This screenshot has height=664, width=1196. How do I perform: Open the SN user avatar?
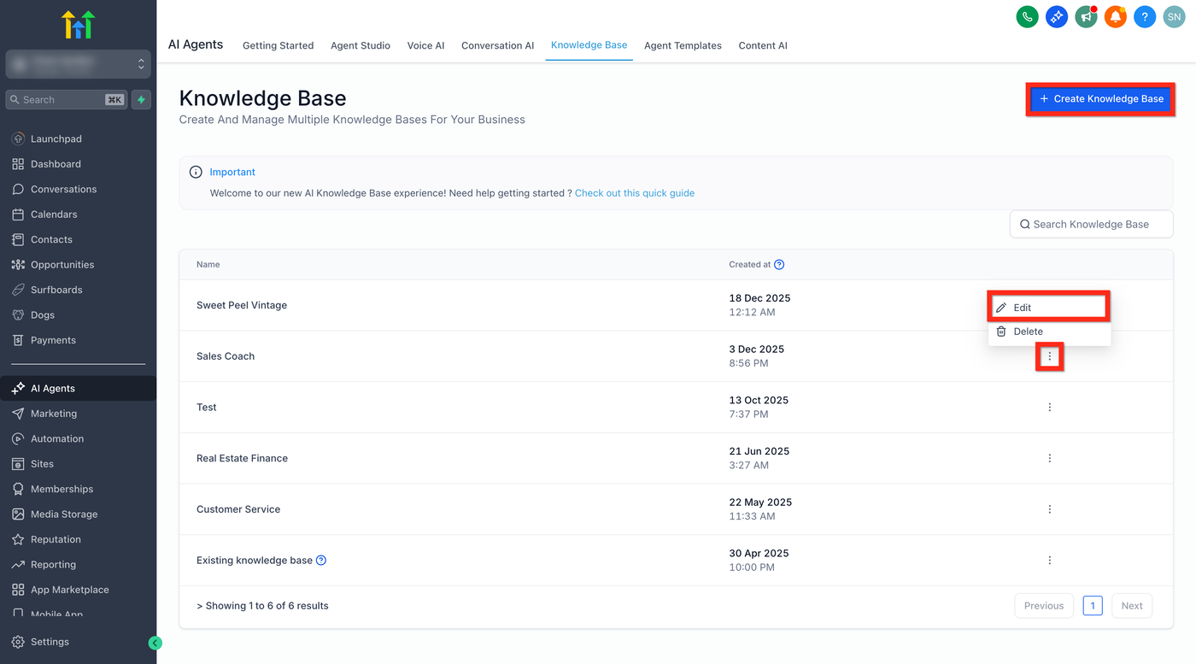tap(1174, 16)
